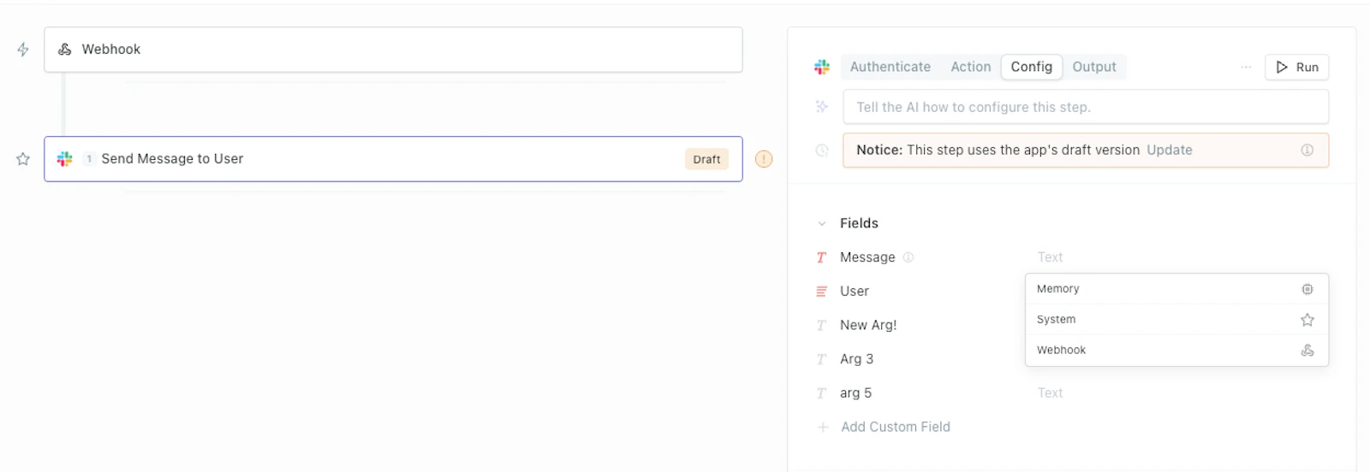Click the Message field label
Viewport: 1370px width, 472px height.
coord(867,257)
